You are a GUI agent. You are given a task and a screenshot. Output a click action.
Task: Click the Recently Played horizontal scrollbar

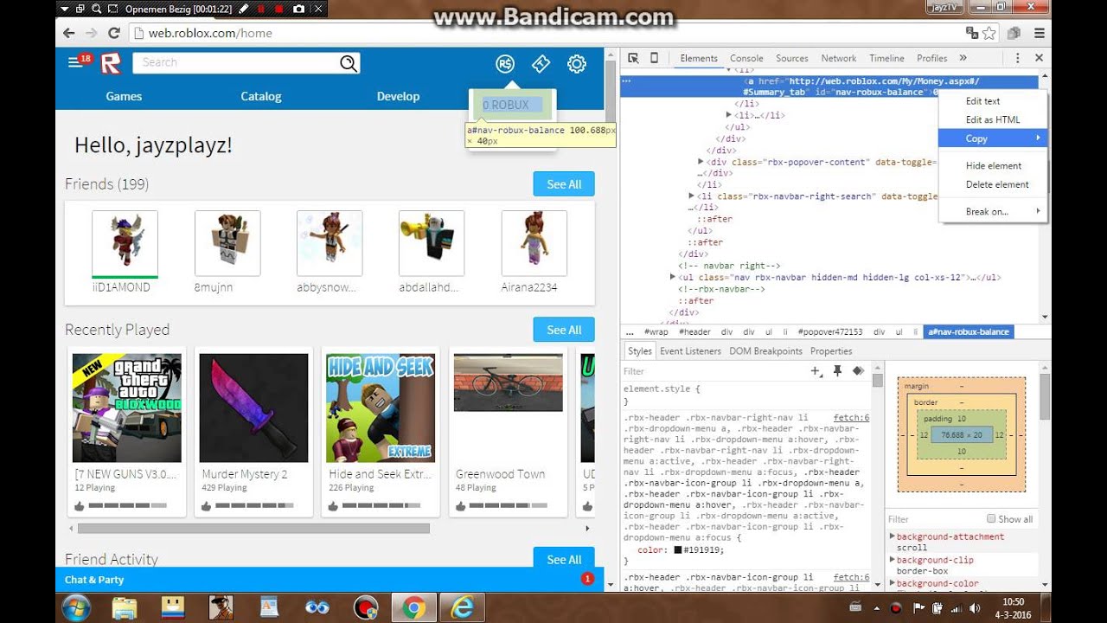click(253, 528)
